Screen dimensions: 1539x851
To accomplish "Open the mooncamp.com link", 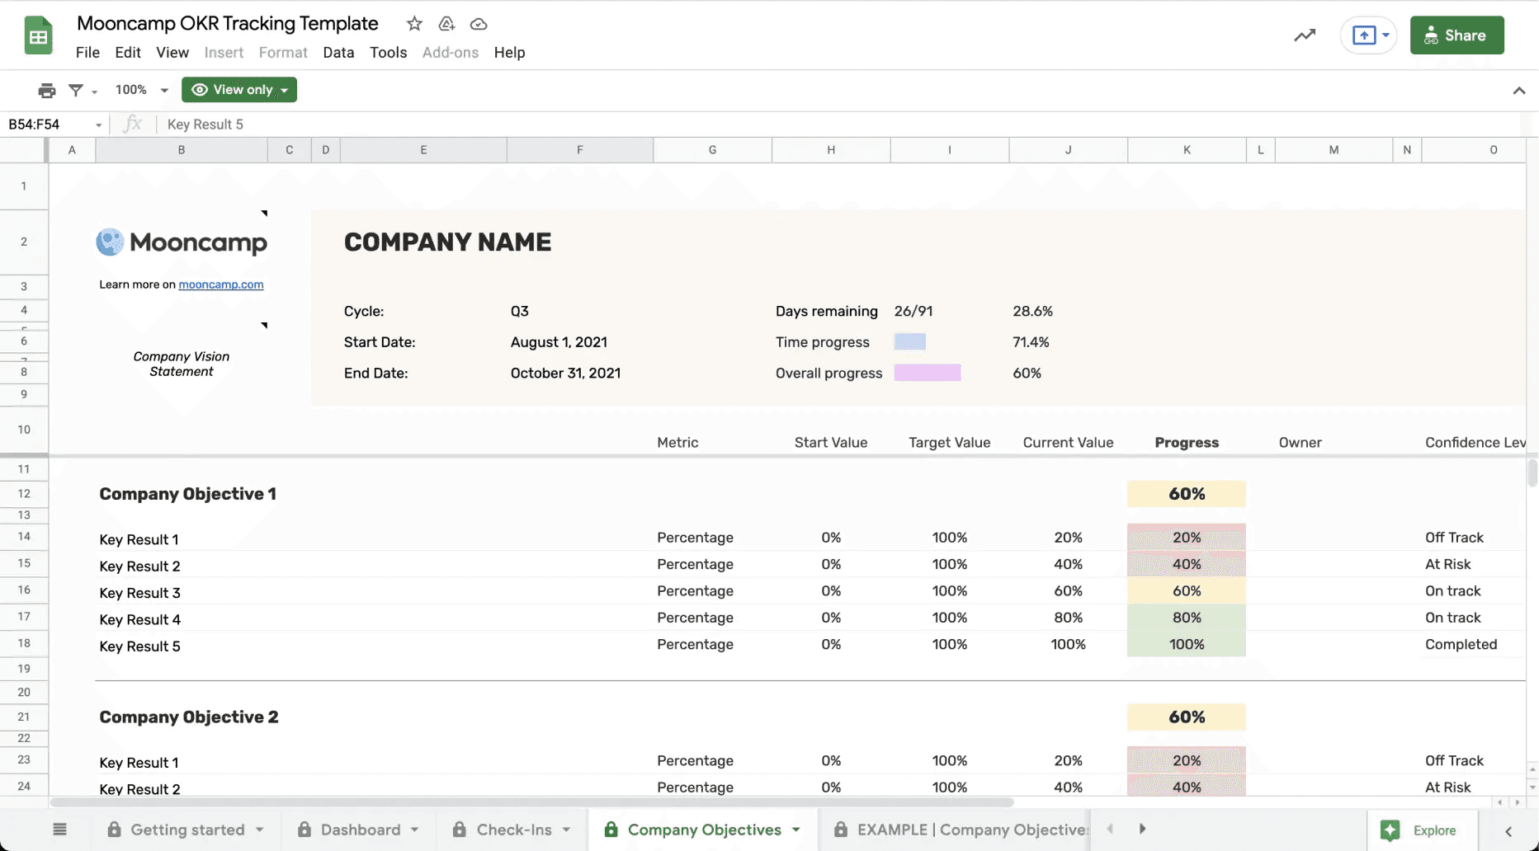I will coord(220,284).
